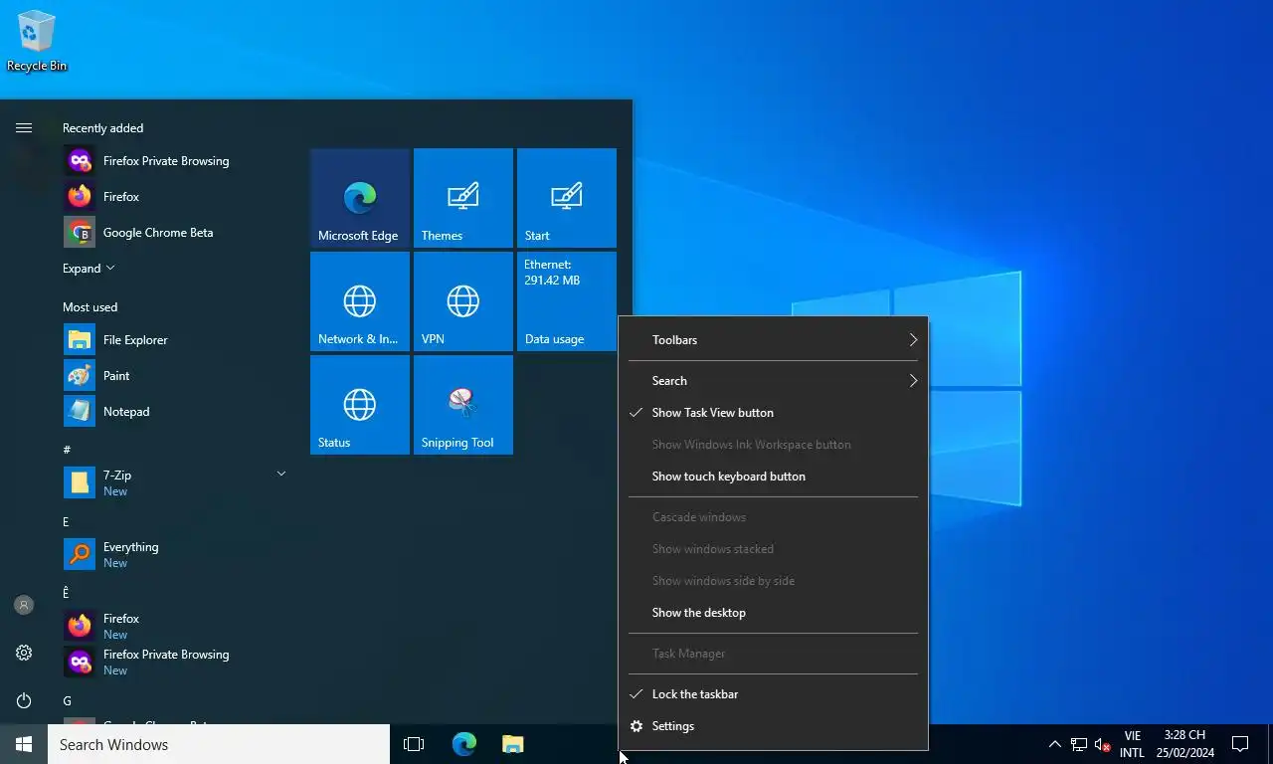Launch Firefox Private Browsing under Recently added

[176, 161]
